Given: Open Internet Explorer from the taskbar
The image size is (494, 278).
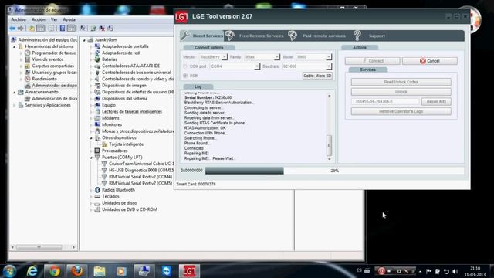Looking at the screenshot, I should pos(32,271).
